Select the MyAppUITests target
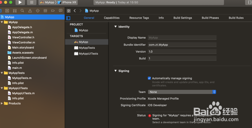 point(86,54)
